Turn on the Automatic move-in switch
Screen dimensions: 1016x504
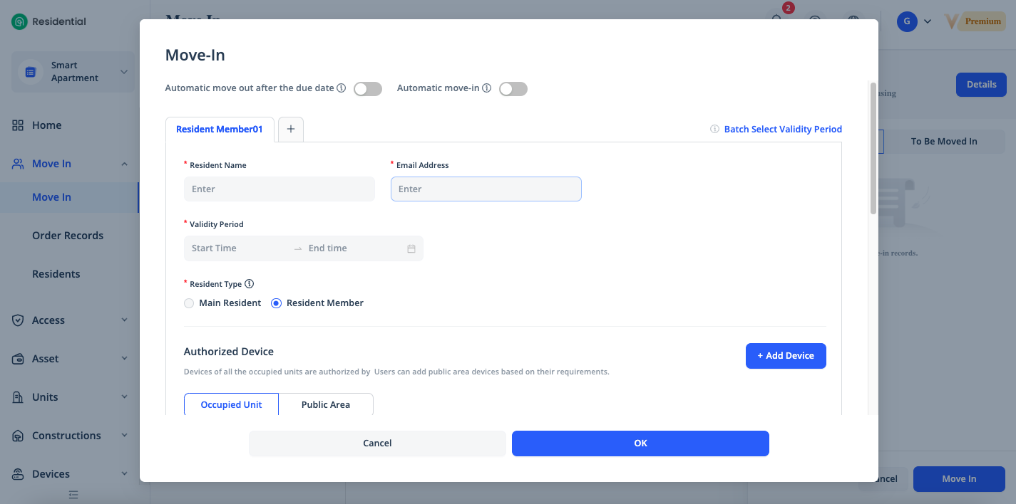pyautogui.click(x=513, y=89)
